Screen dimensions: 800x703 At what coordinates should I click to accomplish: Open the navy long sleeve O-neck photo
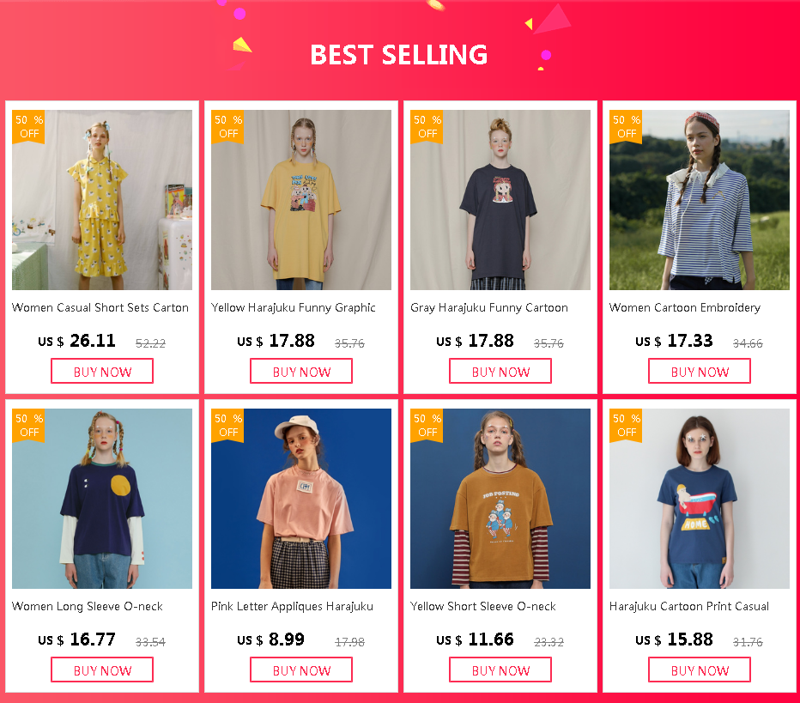coord(102,499)
